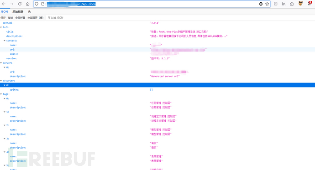Select tag 1 name 流程定义管理 控制层
This screenshot has width=315, height=170.
tap(163, 116)
